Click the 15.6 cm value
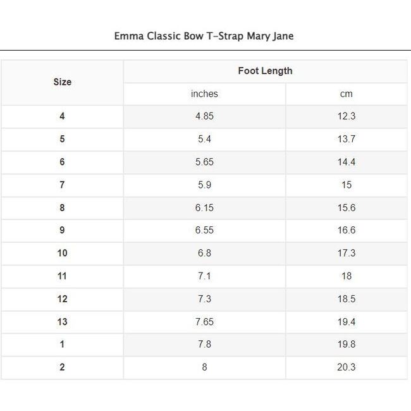 [346, 207]
